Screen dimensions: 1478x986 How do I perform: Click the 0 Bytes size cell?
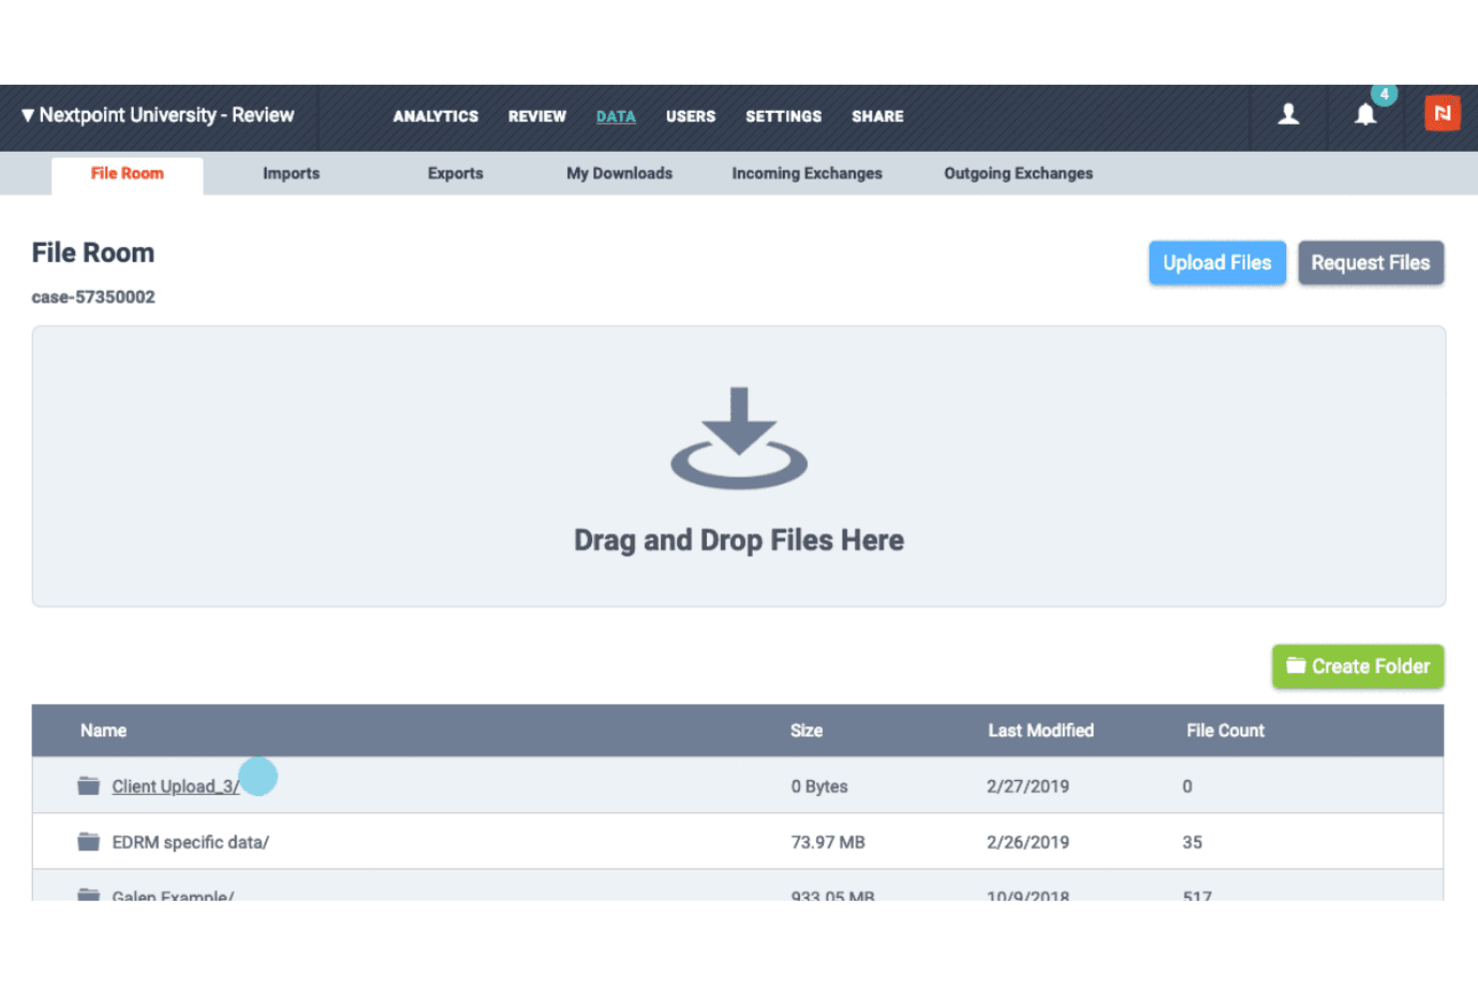tap(819, 786)
